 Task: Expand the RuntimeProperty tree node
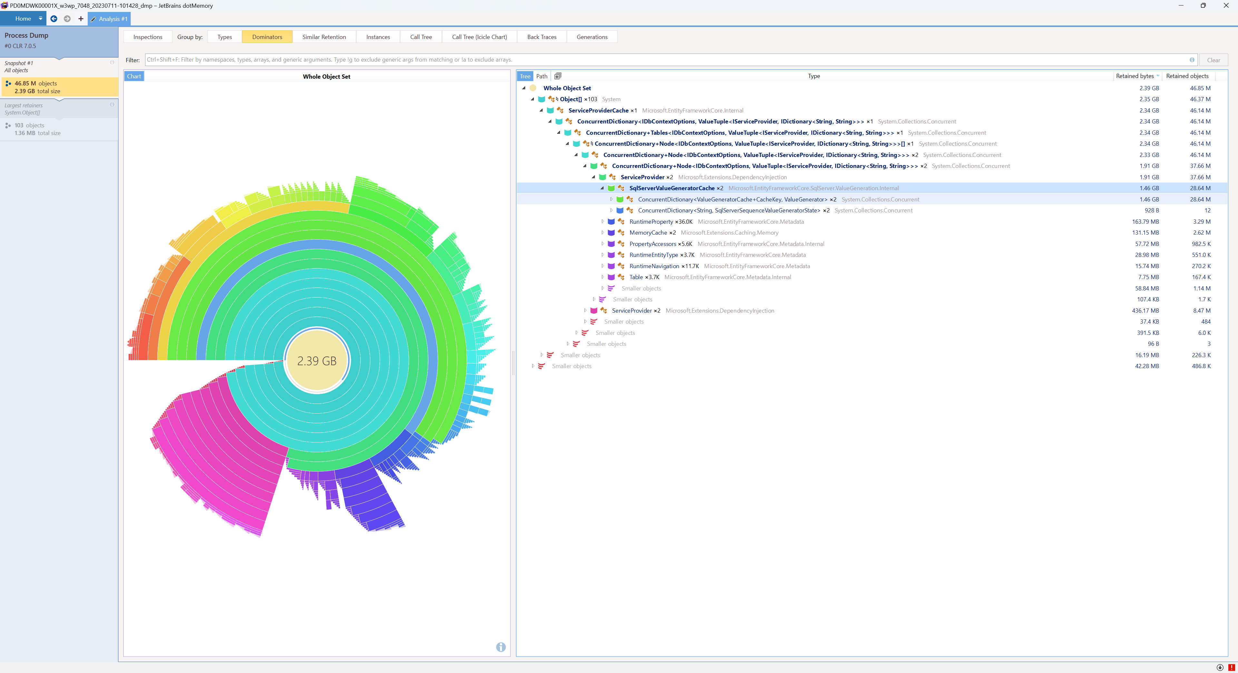(603, 221)
